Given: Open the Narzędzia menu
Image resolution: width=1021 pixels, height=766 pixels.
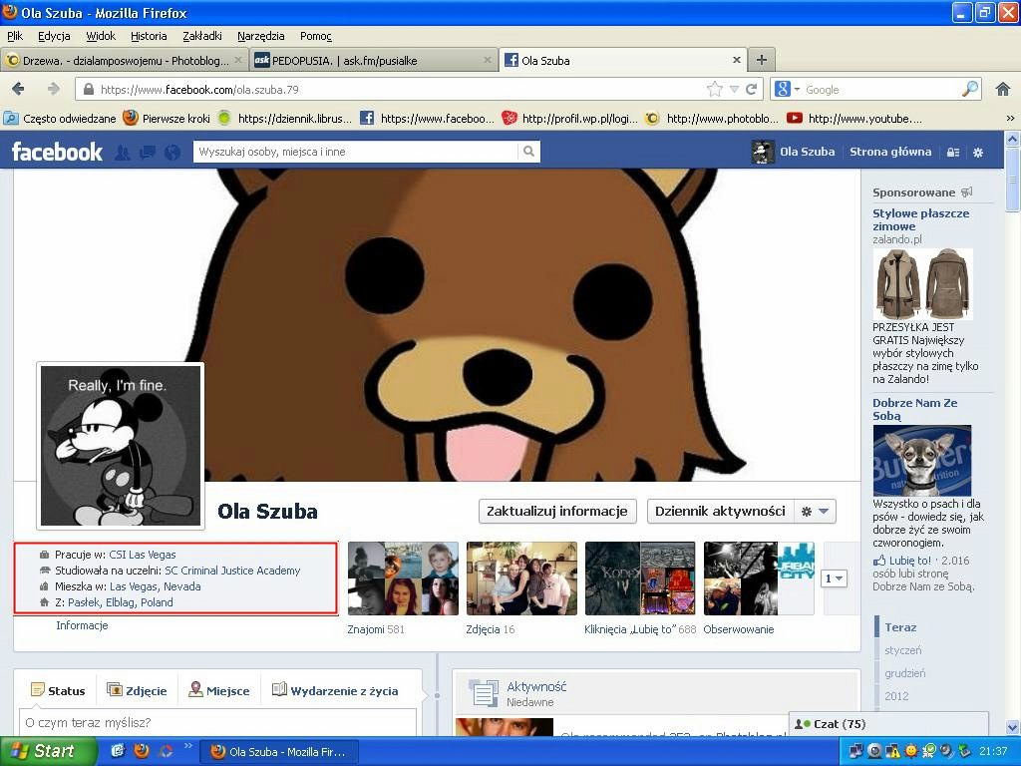Looking at the screenshot, I should [x=260, y=36].
